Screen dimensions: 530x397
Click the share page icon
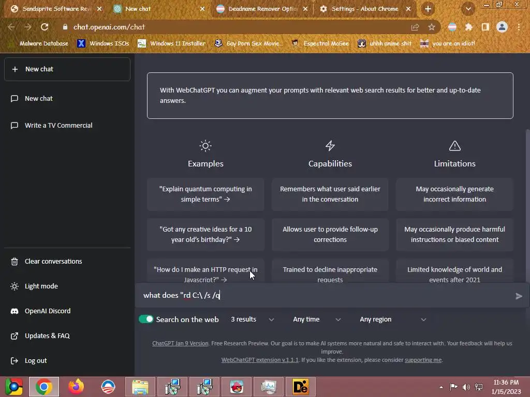415,27
